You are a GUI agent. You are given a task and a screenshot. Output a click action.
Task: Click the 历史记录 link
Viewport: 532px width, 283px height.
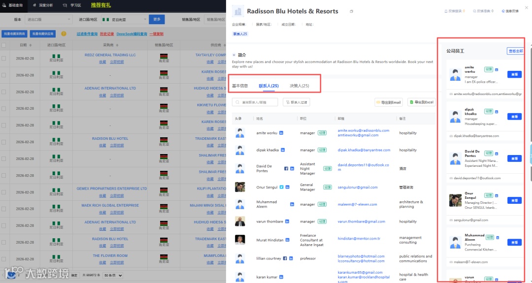(107, 34)
